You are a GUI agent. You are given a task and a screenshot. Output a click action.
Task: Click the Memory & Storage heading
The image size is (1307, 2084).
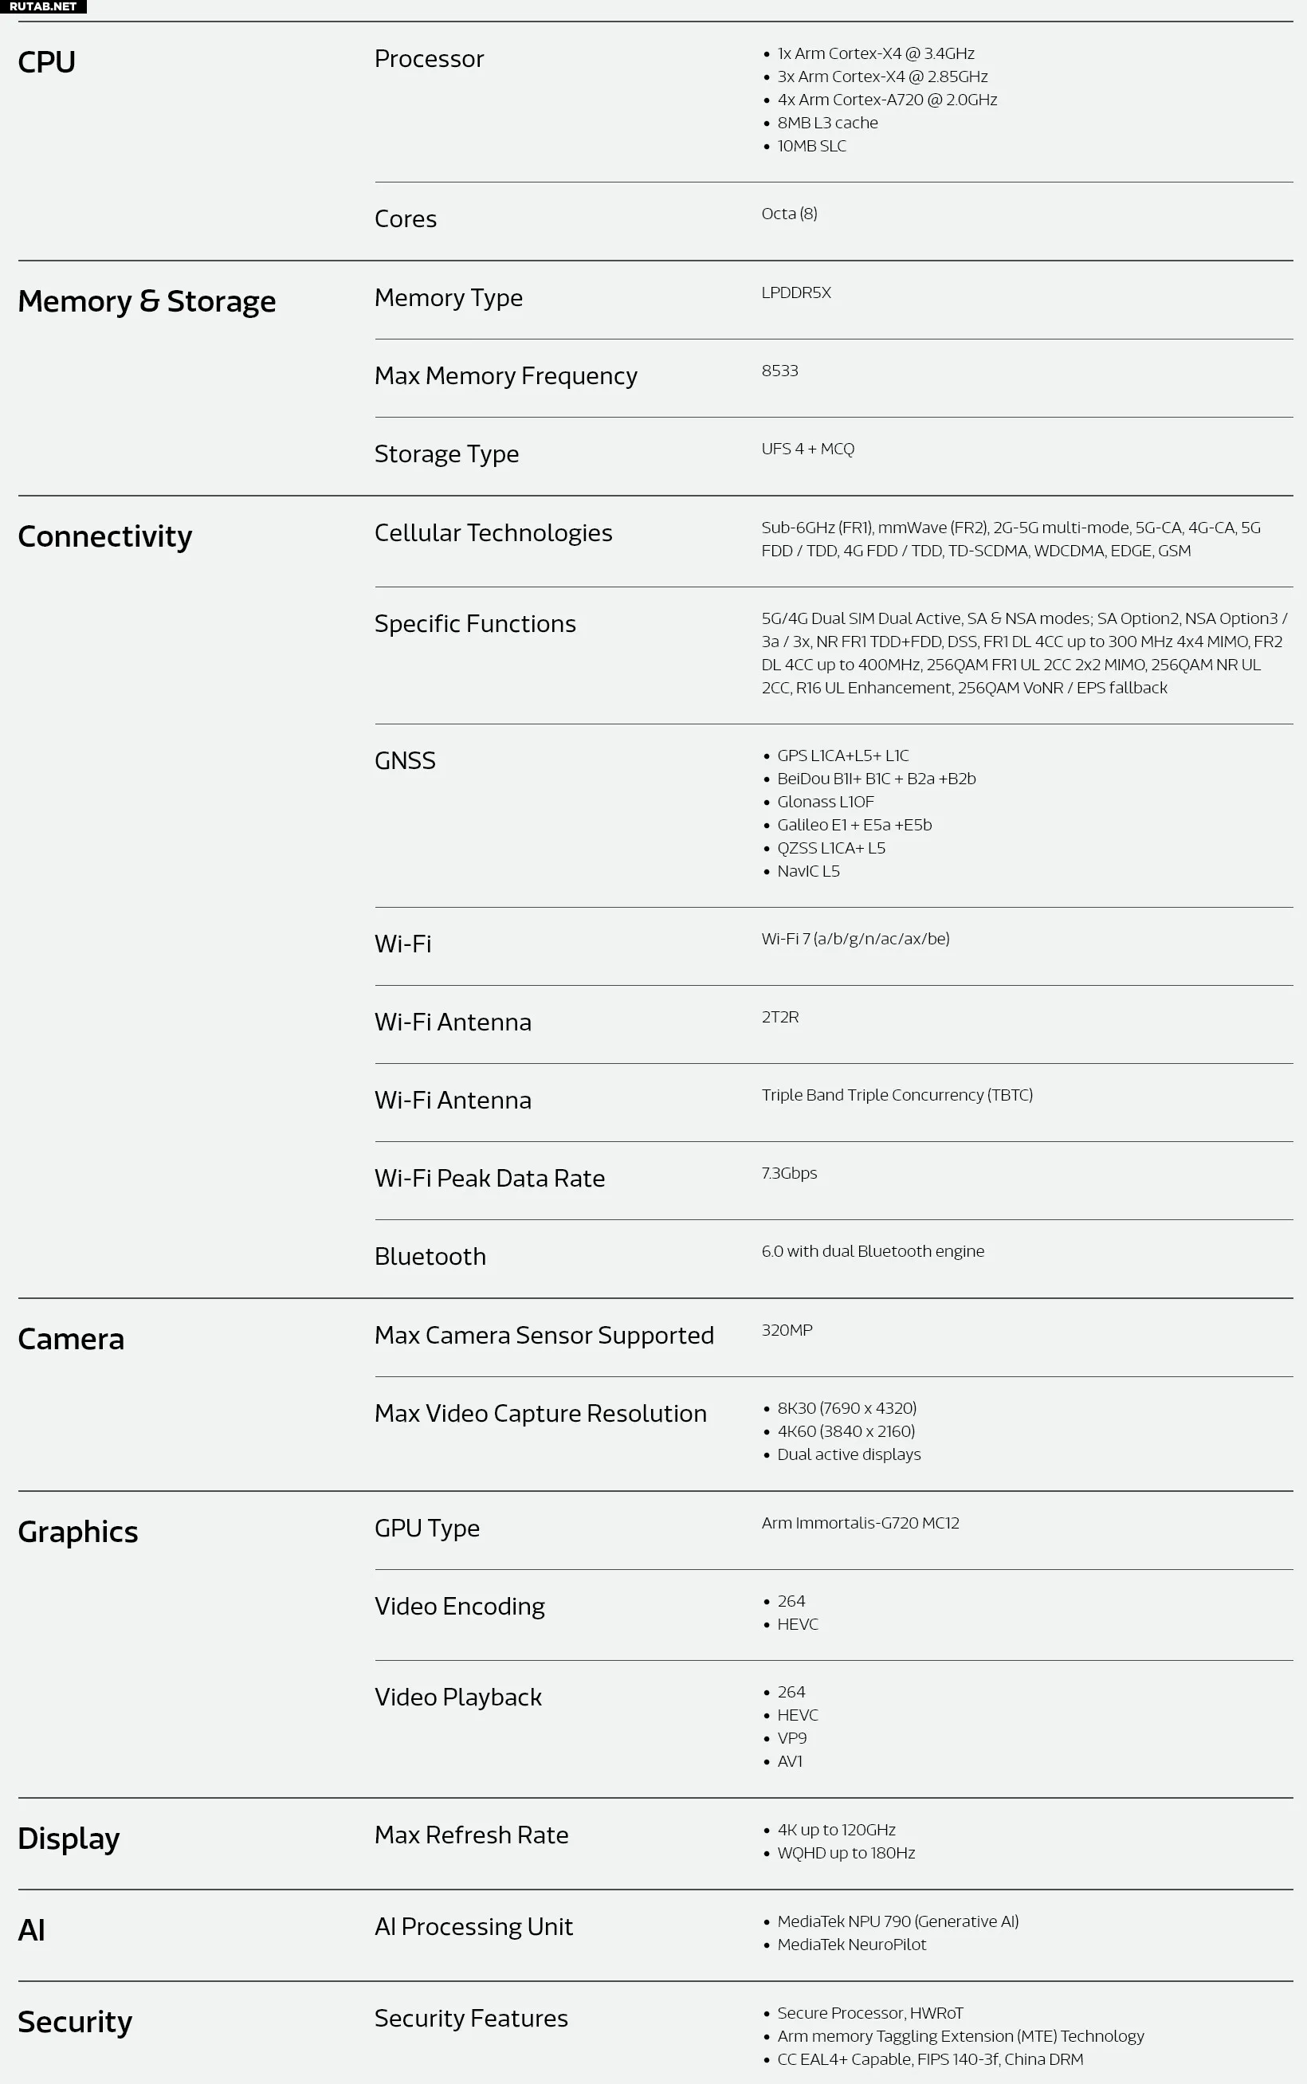(147, 300)
